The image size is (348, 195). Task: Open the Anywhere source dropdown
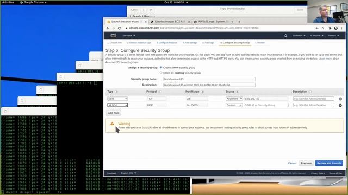point(234,99)
